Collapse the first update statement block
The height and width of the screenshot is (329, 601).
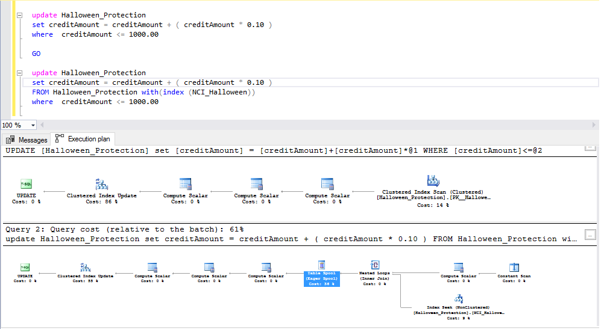point(19,15)
